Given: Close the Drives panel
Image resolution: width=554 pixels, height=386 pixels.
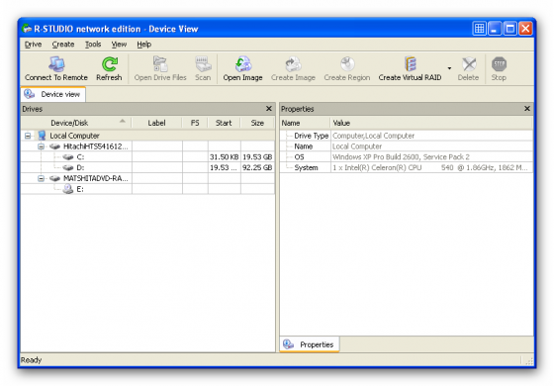Looking at the screenshot, I should 269,109.
